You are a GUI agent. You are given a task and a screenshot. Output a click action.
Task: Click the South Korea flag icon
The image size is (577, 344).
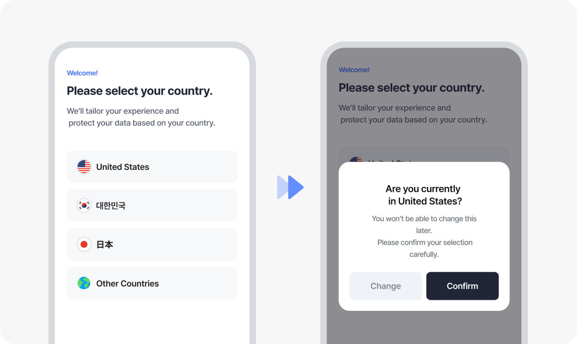tap(84, 206)
